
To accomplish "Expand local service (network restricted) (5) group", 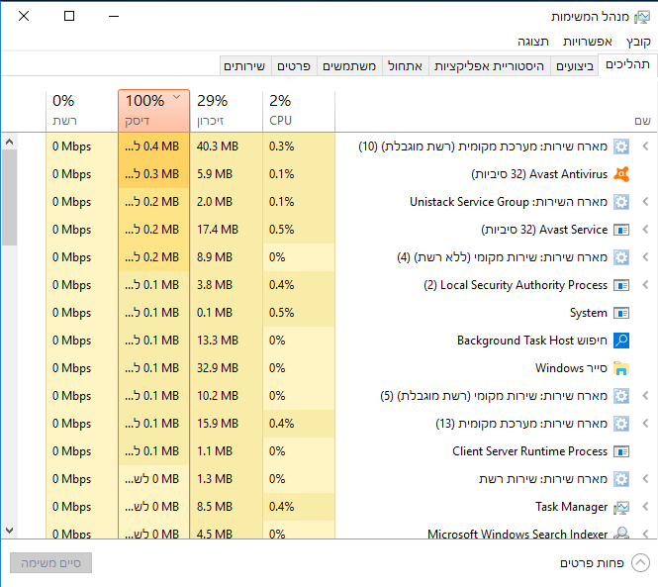I will pos(646,396).
